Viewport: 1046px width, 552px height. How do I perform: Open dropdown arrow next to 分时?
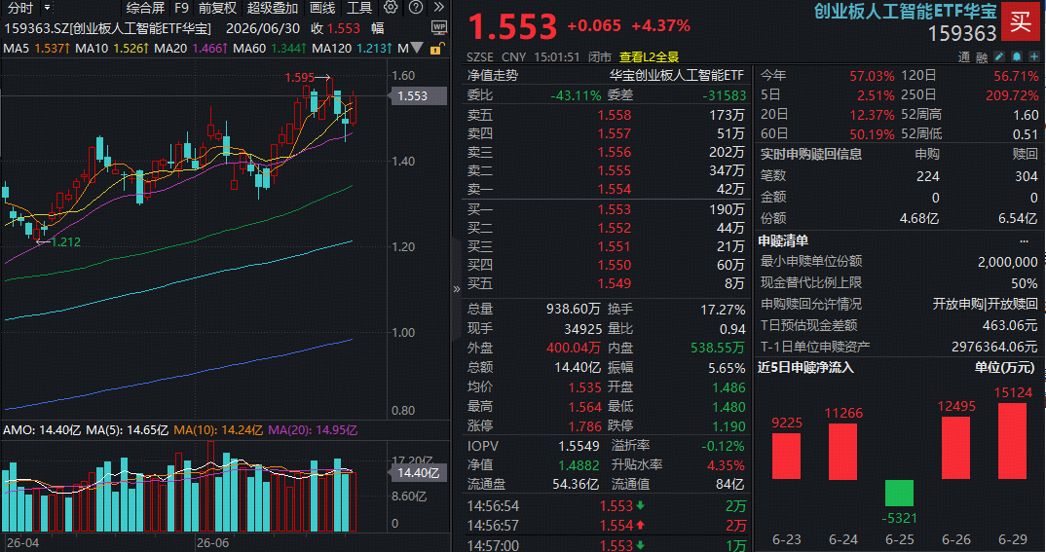(x=47, y=8)
